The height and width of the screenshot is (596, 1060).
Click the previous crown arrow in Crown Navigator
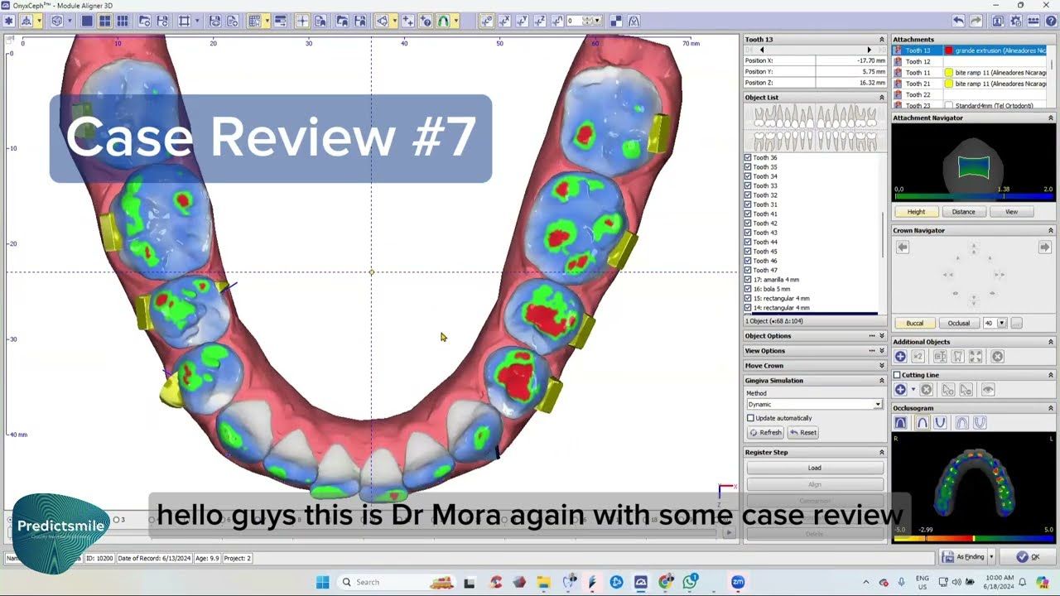pyautogui.click(x=903, y=248)
